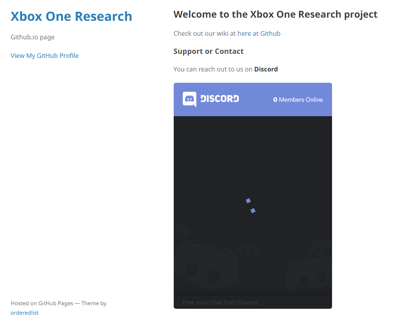399x321 pixels.
Task: Click the bold 'Discord' word in paragraph
Action: 266,69
